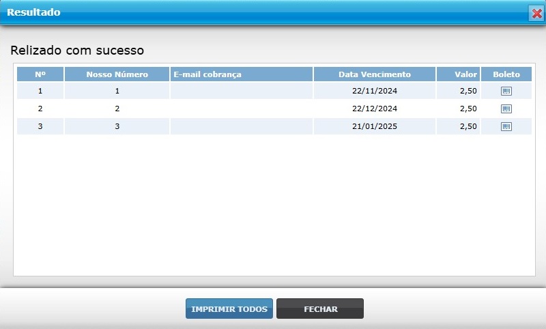Click the Nosso Número cell in the 22/11/2024 row
This screenshot has width=546, height=329.
pyautogui.click(x=117, y=91)
